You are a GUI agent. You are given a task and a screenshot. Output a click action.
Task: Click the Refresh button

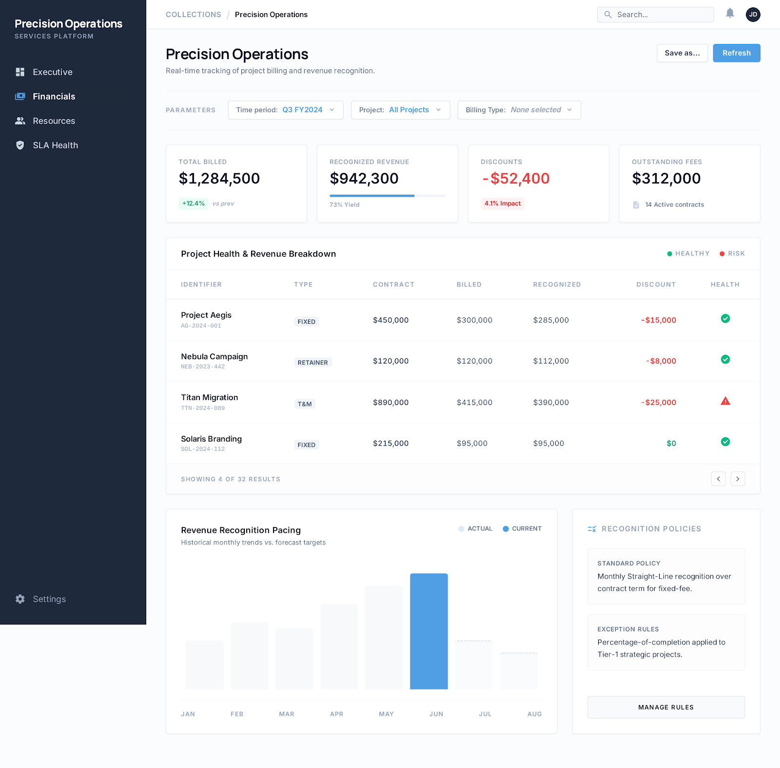736,53
